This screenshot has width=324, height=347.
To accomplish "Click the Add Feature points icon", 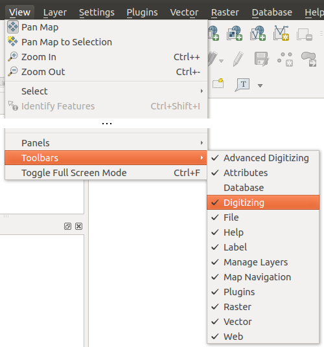I will click(285, 60).
